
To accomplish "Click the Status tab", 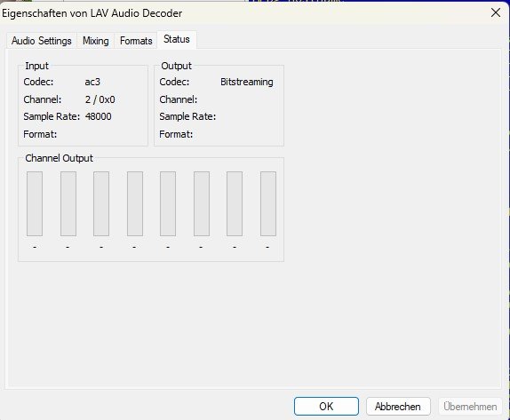I will click(177, 39).
